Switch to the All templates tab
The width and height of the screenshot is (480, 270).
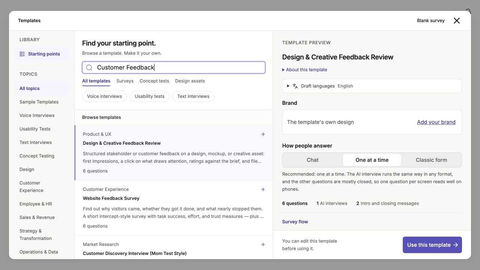tap(96, 81)
